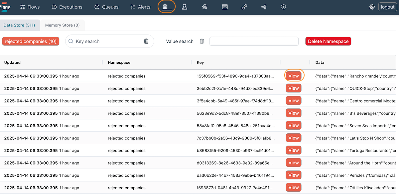Open the Alerts section
The width and height of the screenshot is (399, 195).
tap(140, 7)
